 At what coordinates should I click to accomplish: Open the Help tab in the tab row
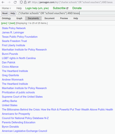(76, 18)
